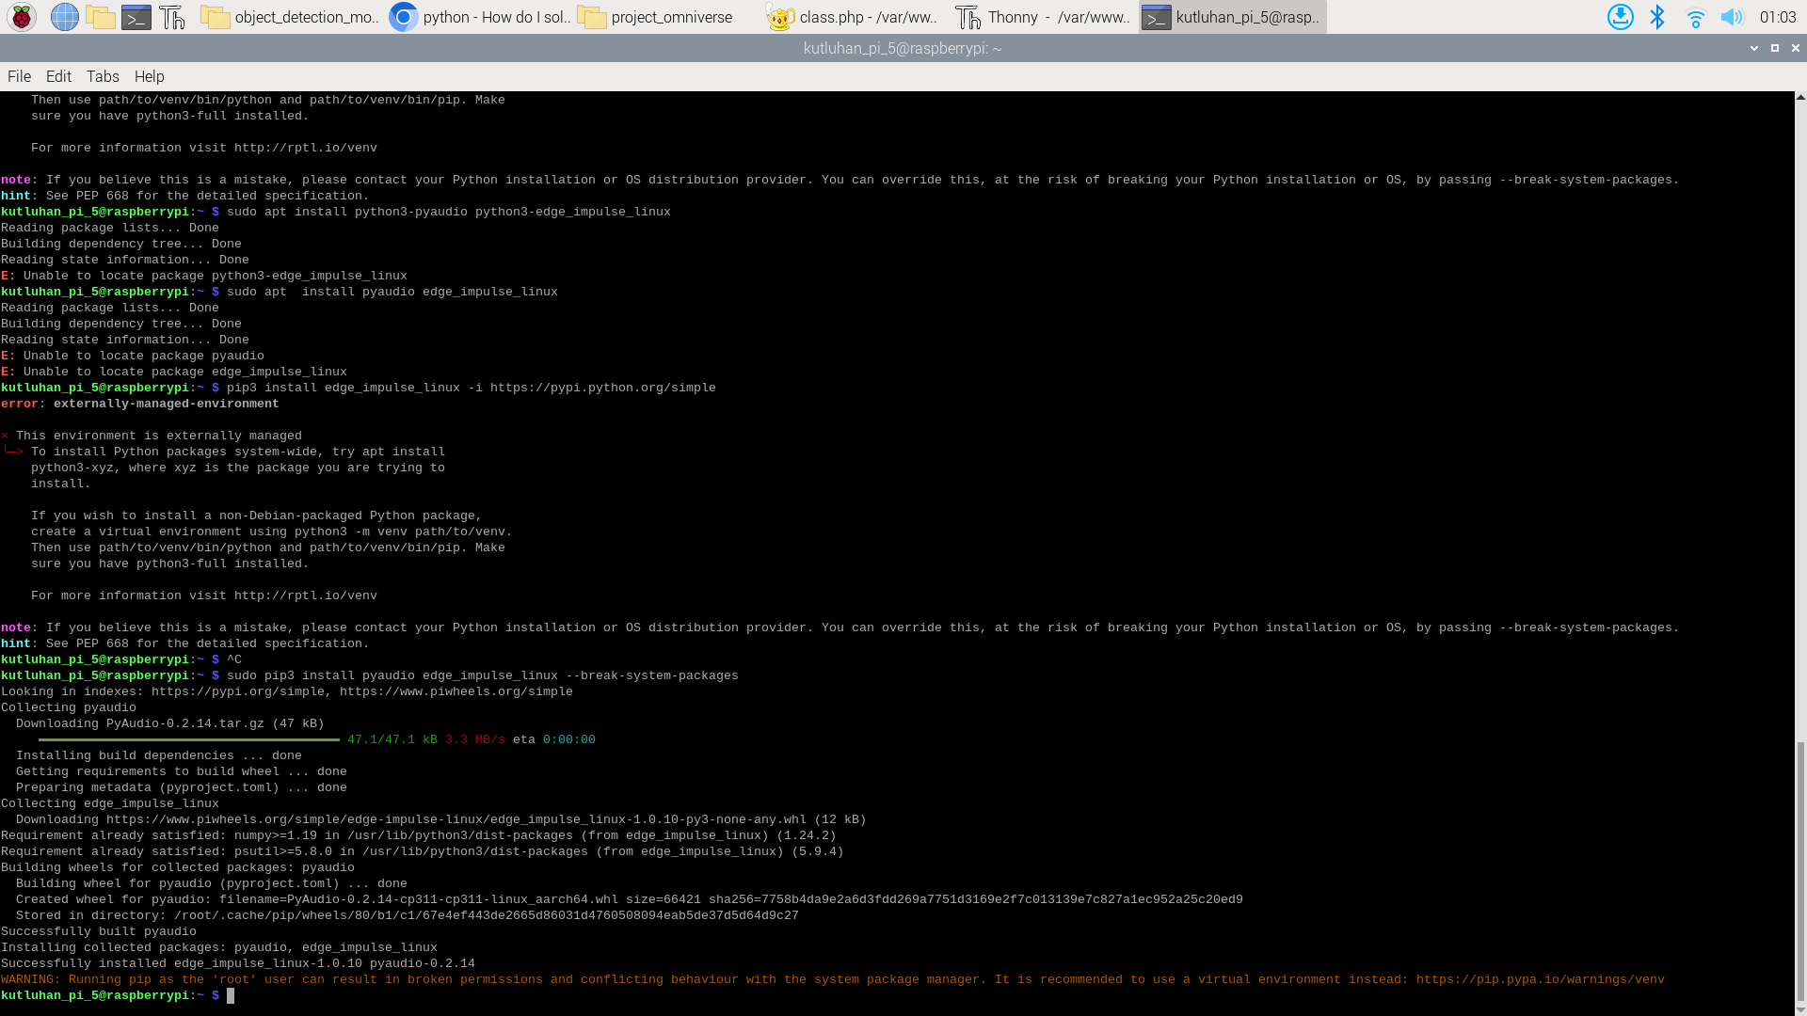Open the updates download tray icon

[1620, 17]
